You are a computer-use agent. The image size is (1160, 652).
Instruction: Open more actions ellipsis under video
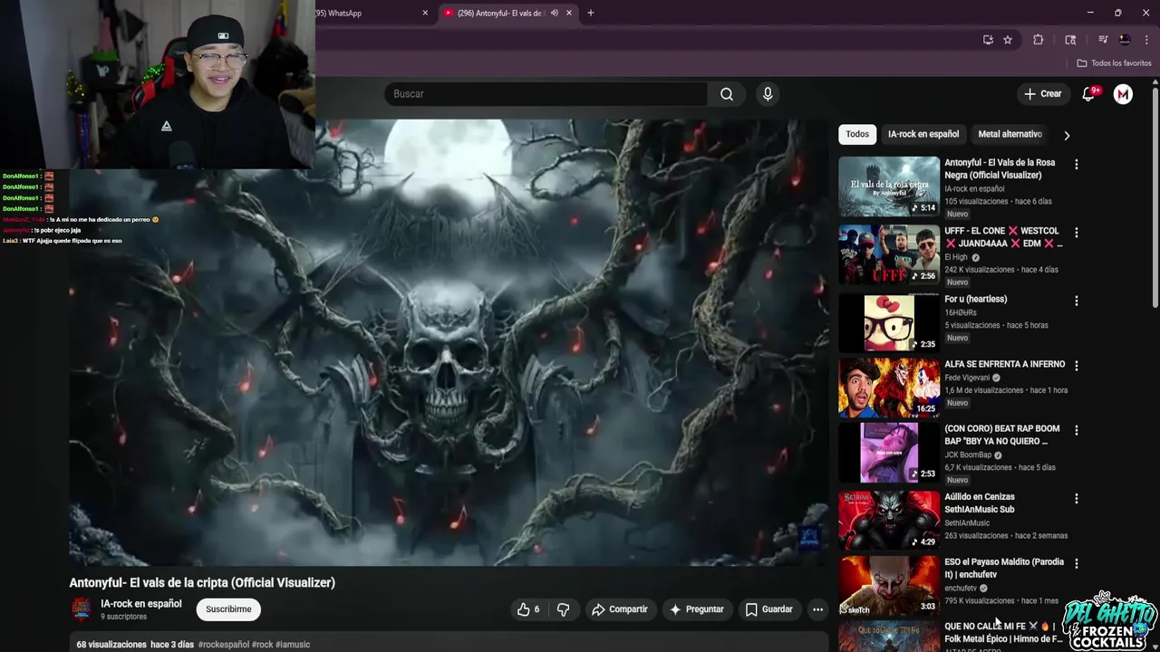click(x=817, y=609)
